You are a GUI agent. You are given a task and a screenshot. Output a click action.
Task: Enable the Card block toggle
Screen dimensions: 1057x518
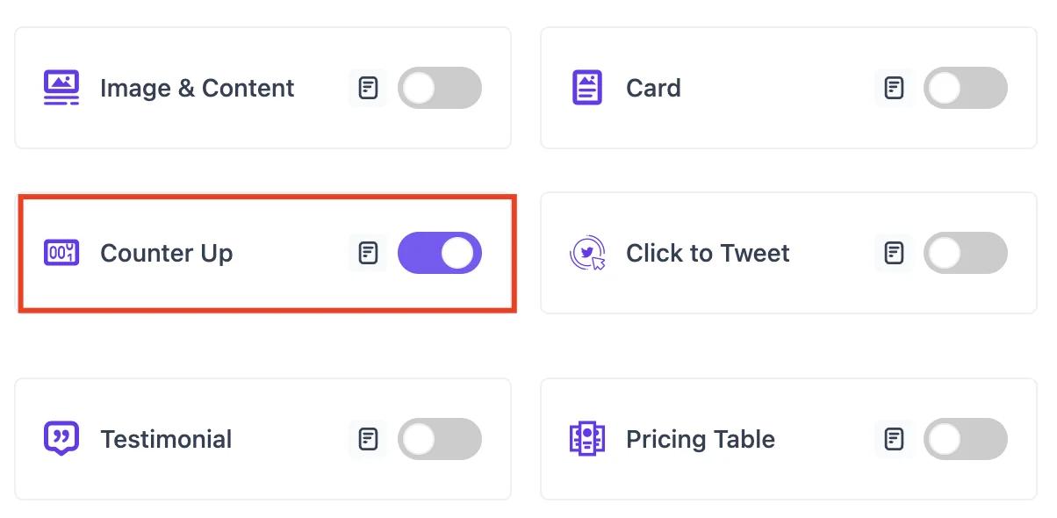[965, 88]
